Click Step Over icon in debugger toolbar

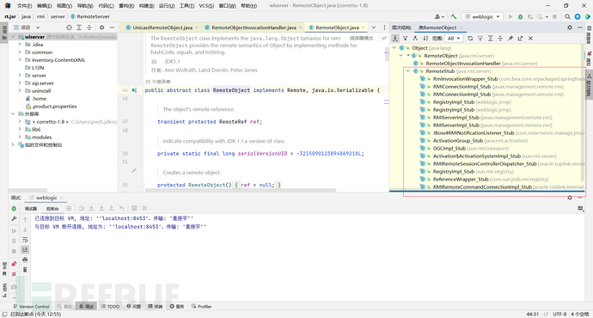[x=82, y=208]
